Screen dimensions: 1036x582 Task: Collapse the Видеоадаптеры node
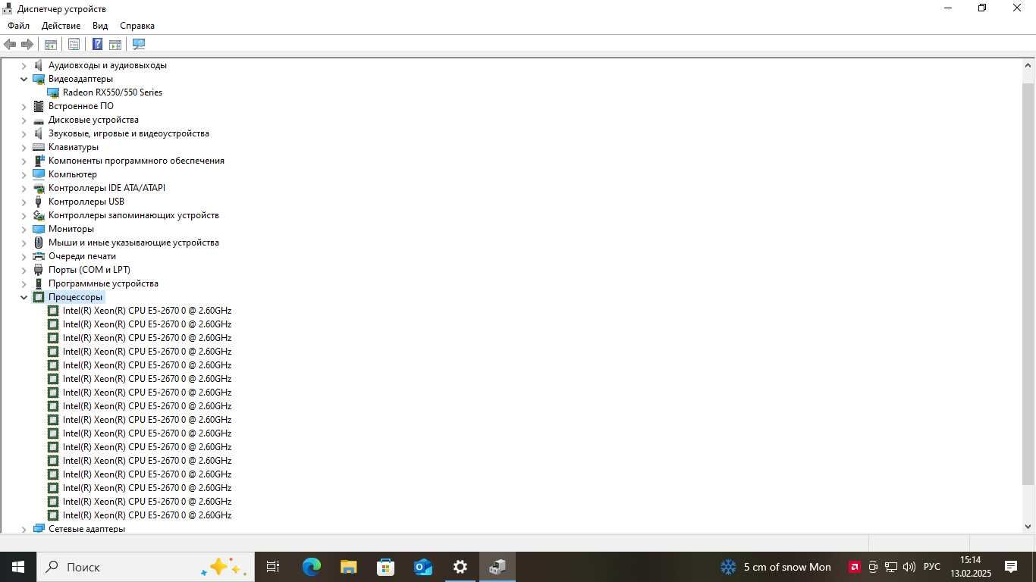coord(24,79)
